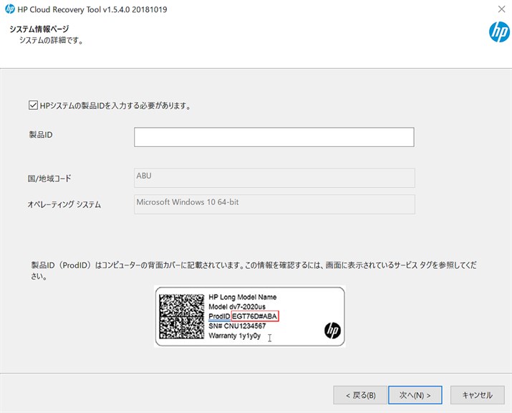Click the QR code on the service tag

point(182,316)
